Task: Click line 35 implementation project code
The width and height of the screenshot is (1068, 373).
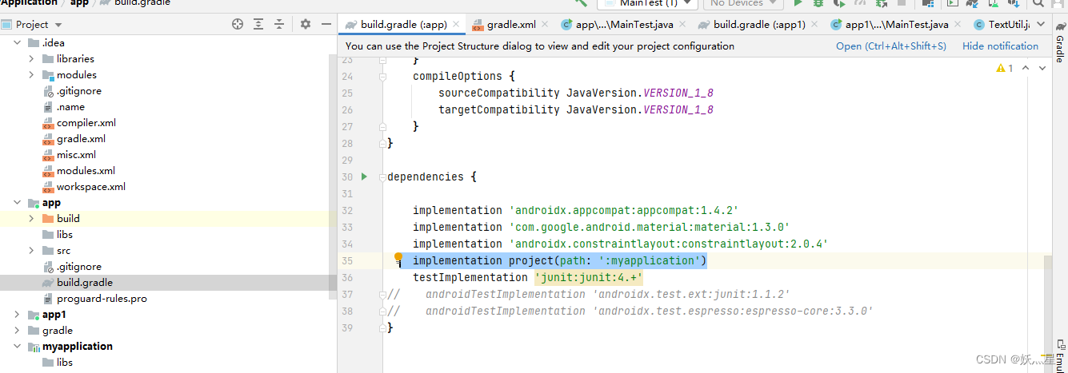Action: [x=560, y=261]
